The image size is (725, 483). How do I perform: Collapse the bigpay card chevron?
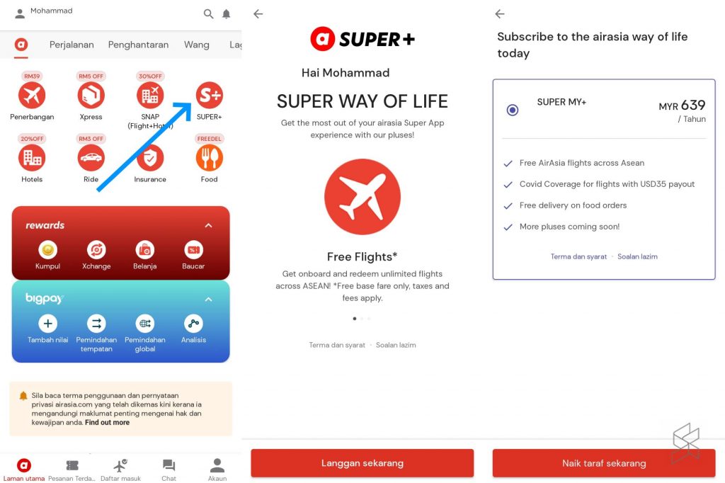tap(209, 300)
